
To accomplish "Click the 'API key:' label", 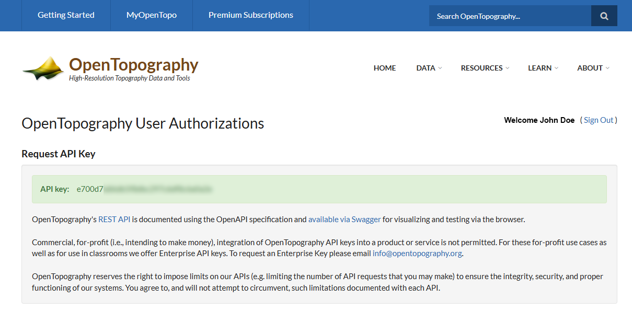I will click(55, 189).
